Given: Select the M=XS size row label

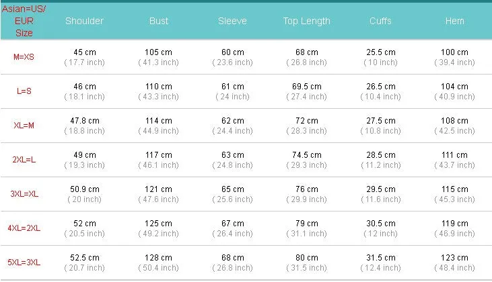Looking at the screenshot, I should coord(24,57).
